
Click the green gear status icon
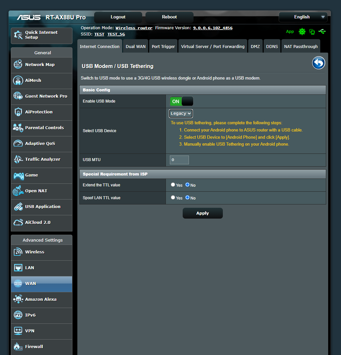[x=302, y=32]
